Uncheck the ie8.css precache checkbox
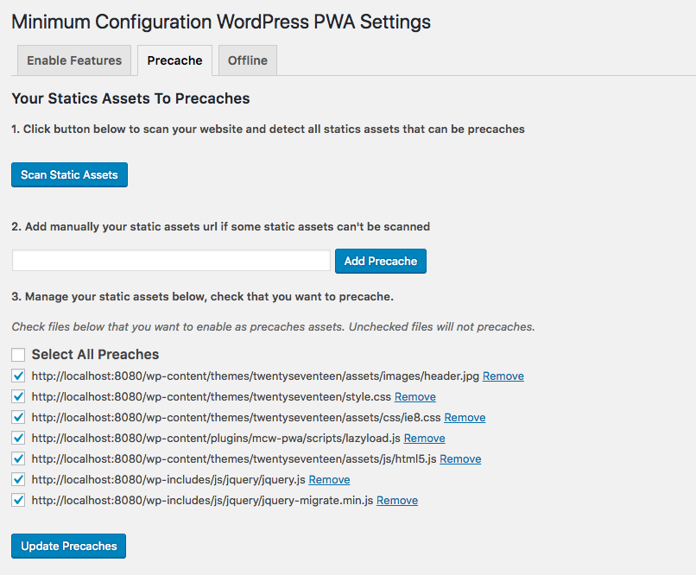Screen dimensions: 696x575 tap(18, 417)
